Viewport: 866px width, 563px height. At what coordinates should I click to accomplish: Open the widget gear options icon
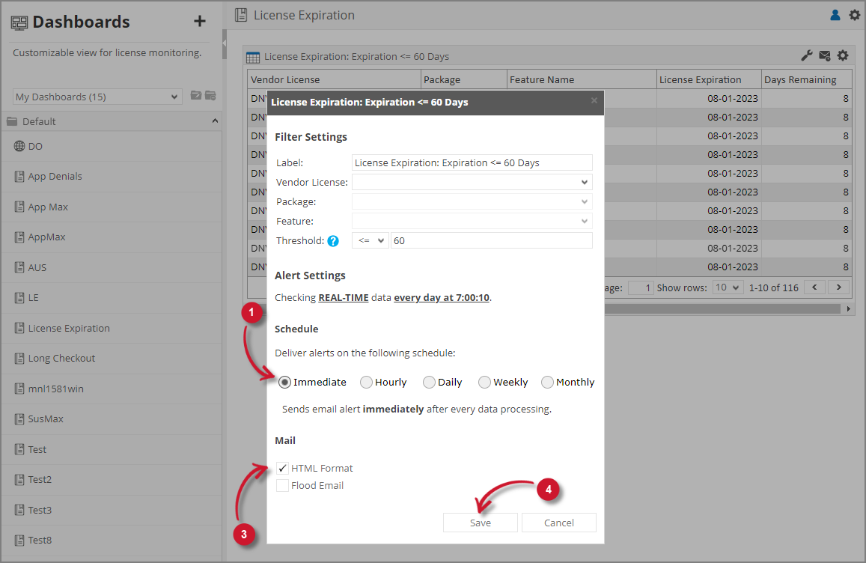[843, 55]
